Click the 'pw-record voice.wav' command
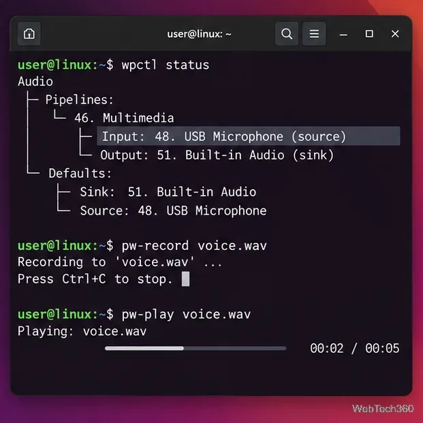The width and height of the screenshot is (423, 423). click(x=194, y=246)
